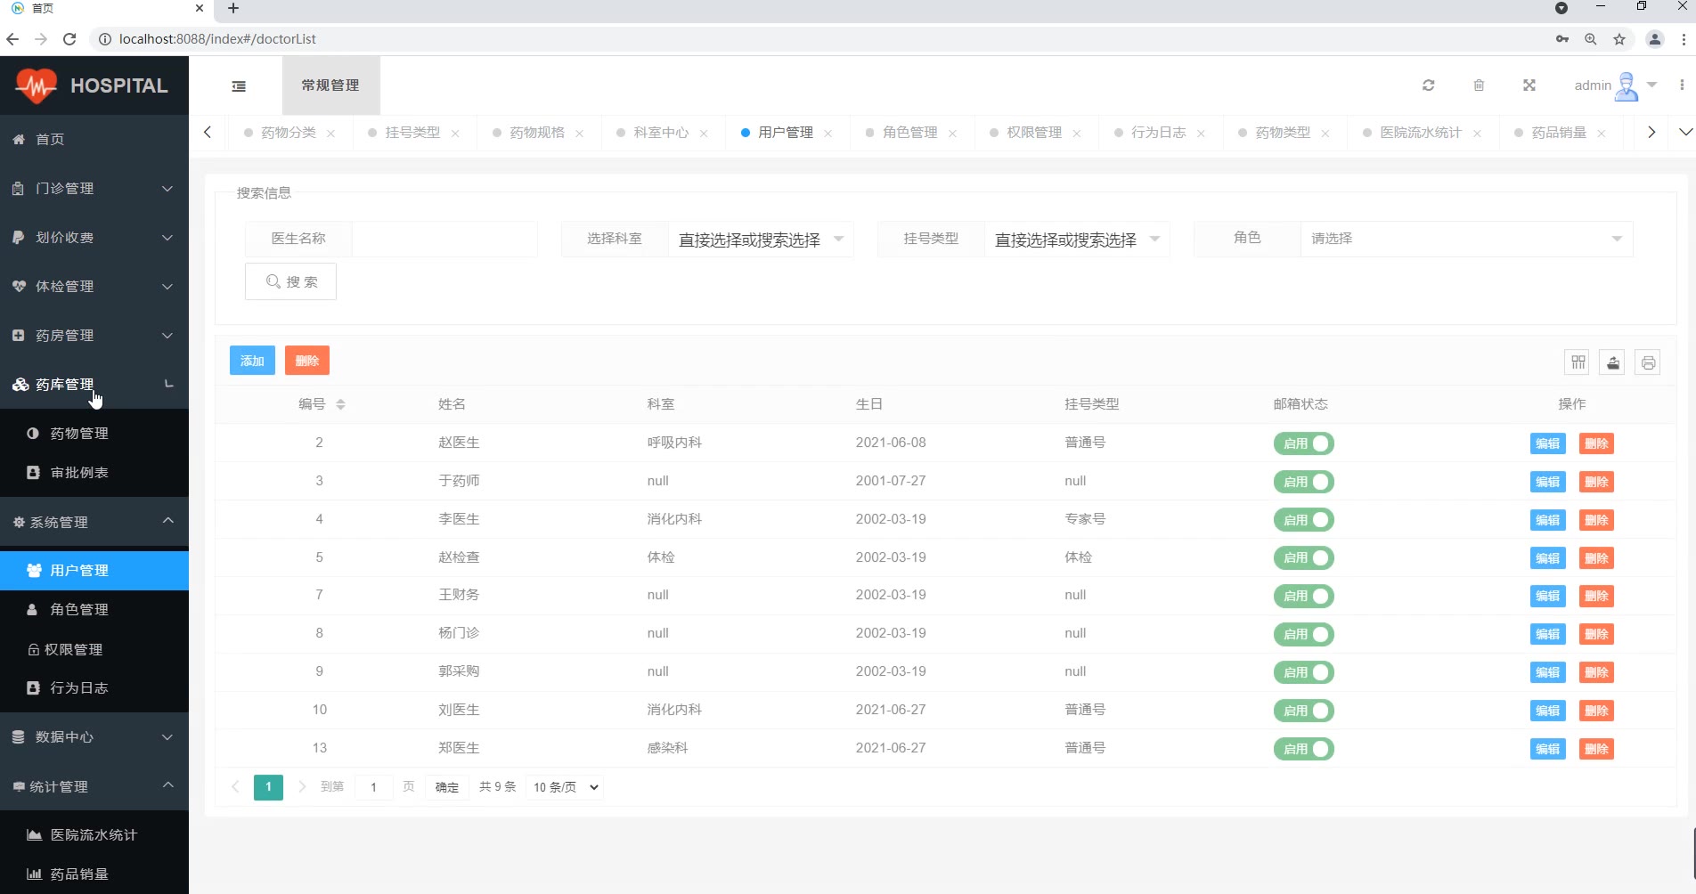This screenshot has width=1696, height=894.
Task: Click the HOSPITAL heart logo
Action: (37, 85)
